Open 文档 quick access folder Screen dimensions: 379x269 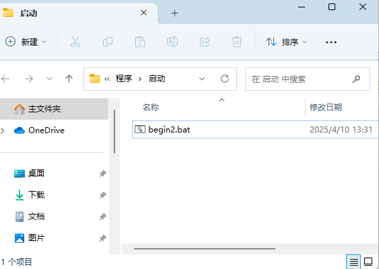point(36,217)
